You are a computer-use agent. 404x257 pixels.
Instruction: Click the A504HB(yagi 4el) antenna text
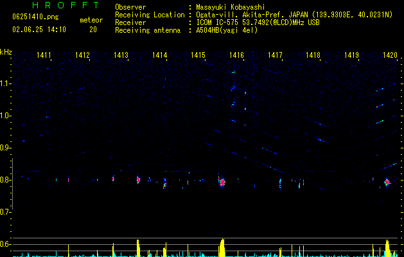pos(227,30)
